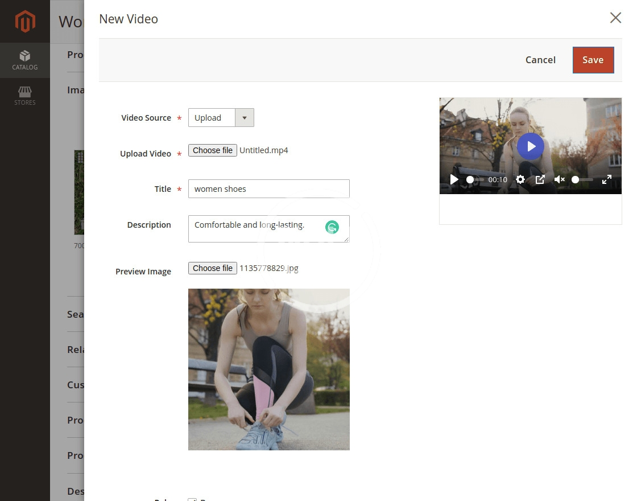Click the Title input field
This screenshot has height=501, width=637.
pyautogui.click(x=268, y=189)
